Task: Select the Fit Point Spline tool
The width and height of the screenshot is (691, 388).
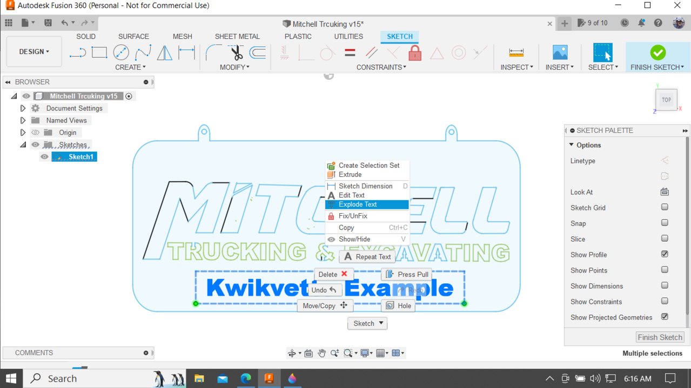Action: tap(143, 52)
